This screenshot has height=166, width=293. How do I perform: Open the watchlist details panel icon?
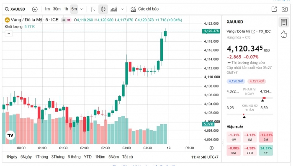284,22
